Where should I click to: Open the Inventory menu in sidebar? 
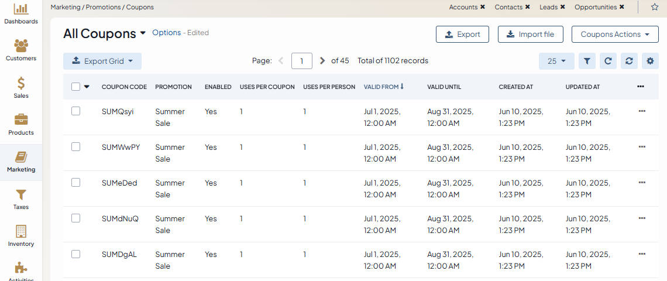point(21,235)
